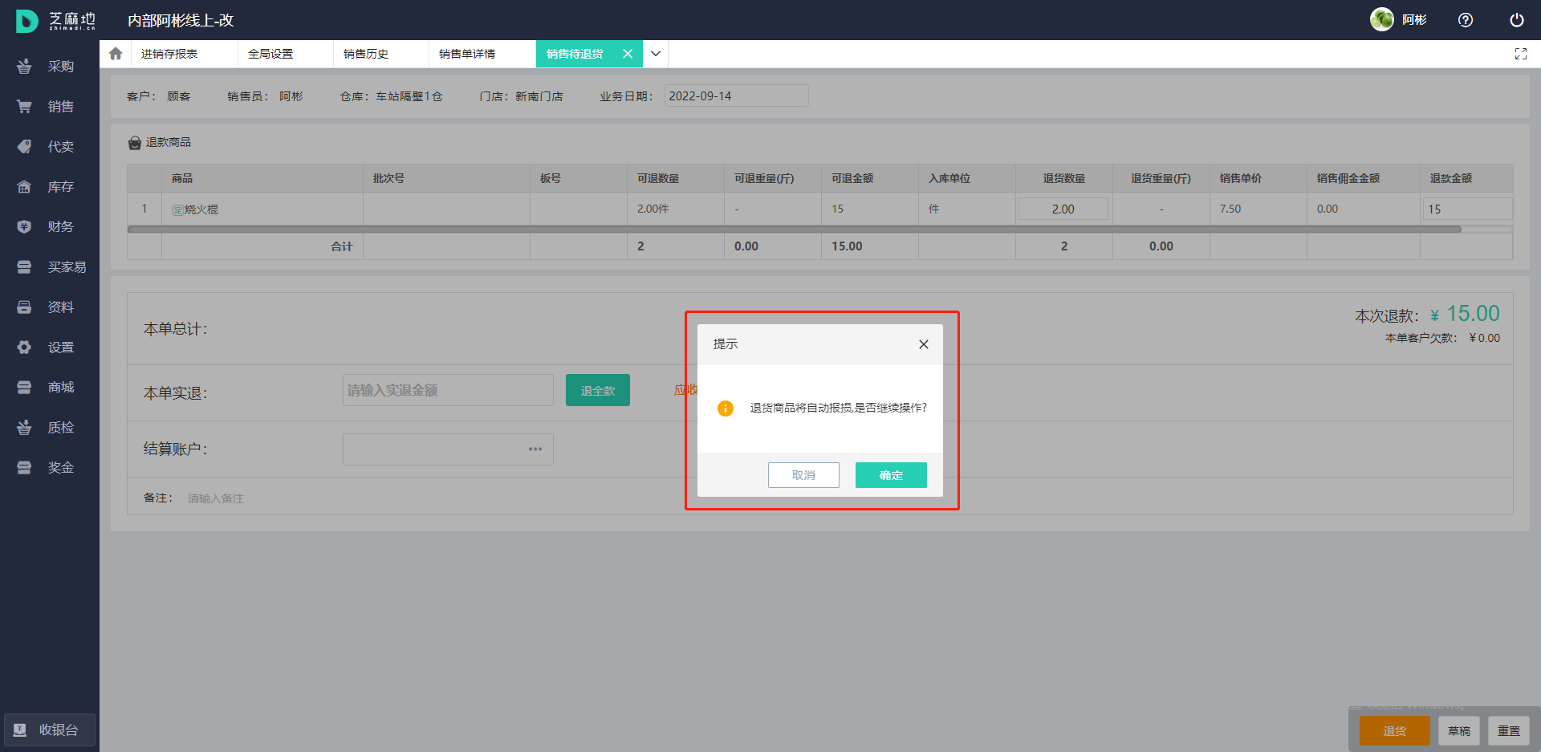The image size is (1541, 752).
Task: Switch to the 销售历史 tab
Action: [x=366, y=54]
